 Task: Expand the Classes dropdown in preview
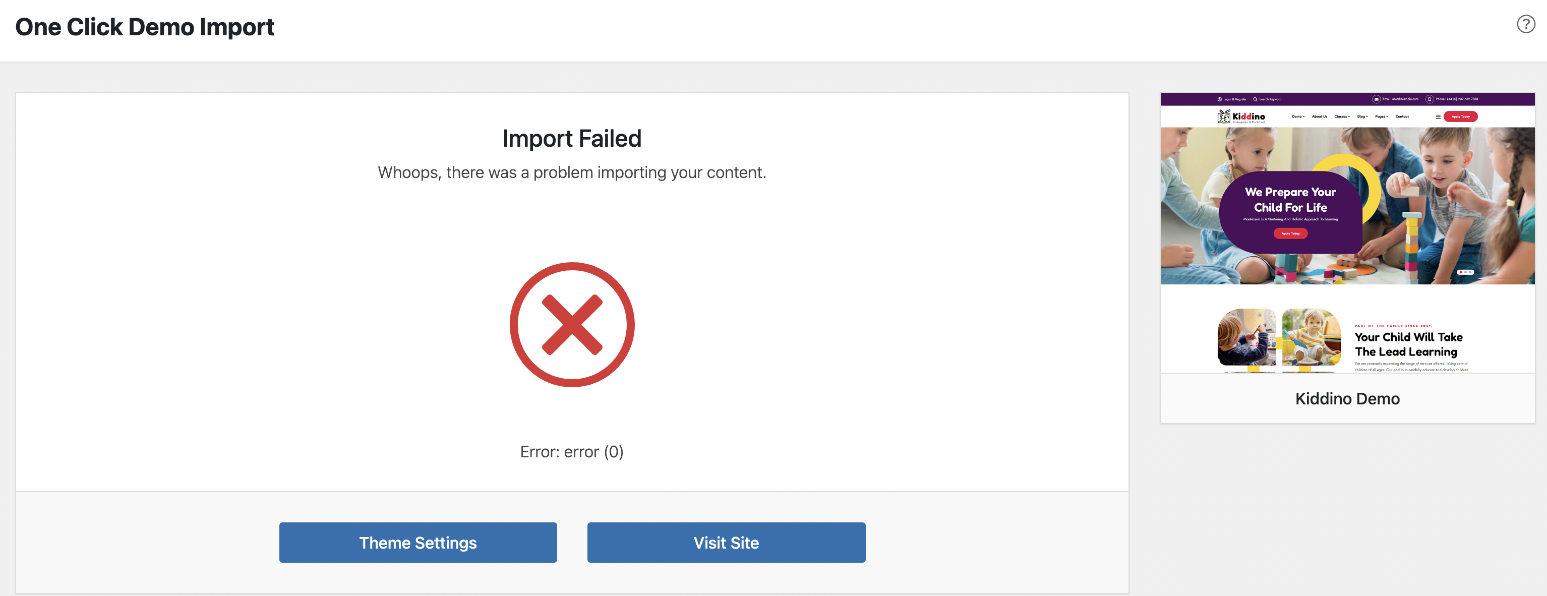1342,116
